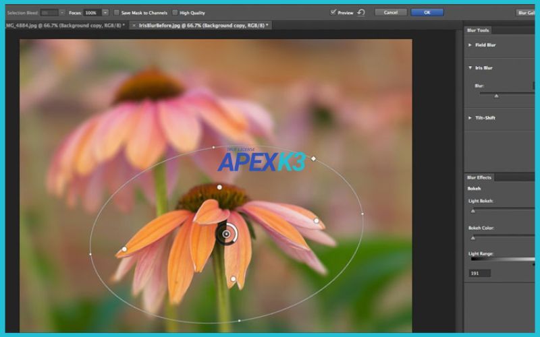Viewport: 540px width, 337px height.
Task: Click the Focus 100% value field
Action: [x=92, y=13]
